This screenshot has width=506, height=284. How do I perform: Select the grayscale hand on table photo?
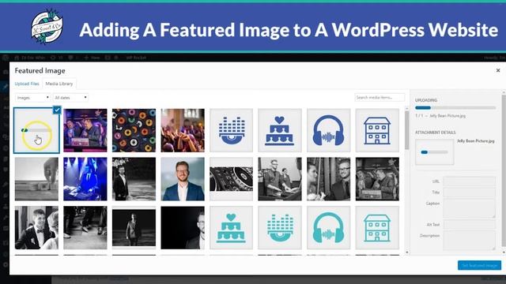coord(36,179)
